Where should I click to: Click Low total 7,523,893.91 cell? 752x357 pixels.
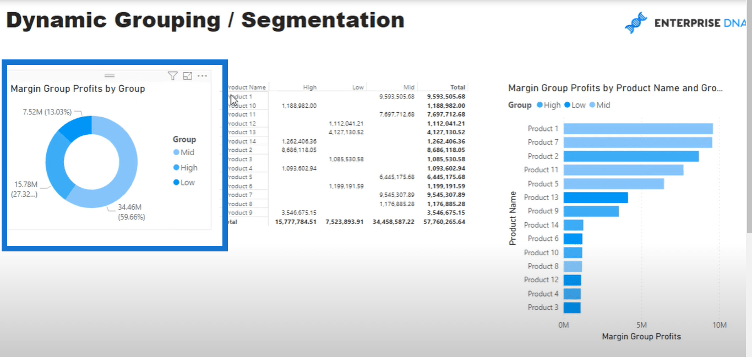(345, 222)
